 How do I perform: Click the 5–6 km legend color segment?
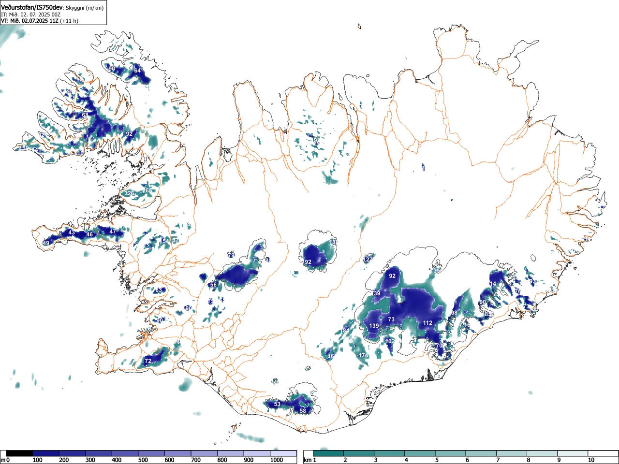451,453
